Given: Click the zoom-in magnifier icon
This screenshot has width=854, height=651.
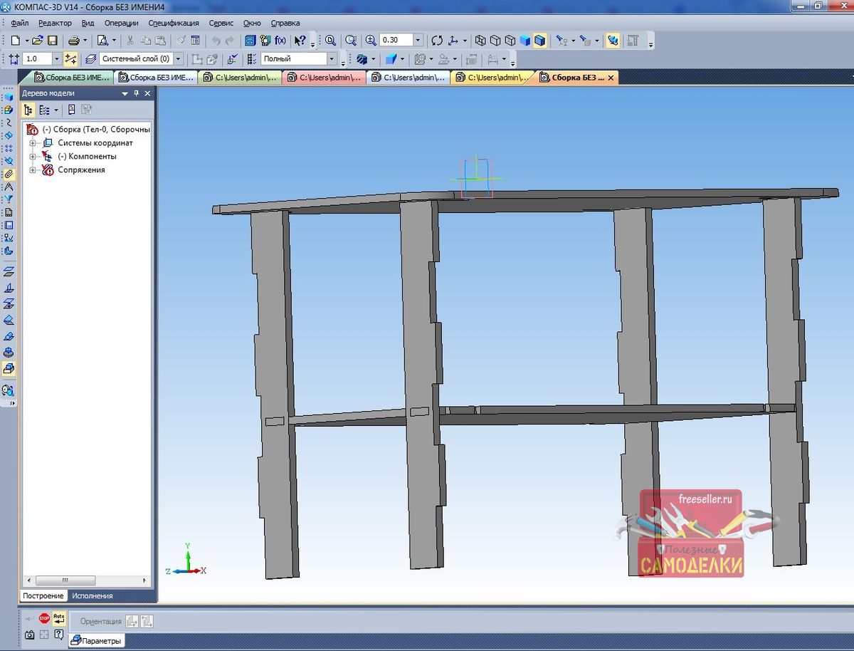Looking at the screenshot, I should click(x=370, y=41).
